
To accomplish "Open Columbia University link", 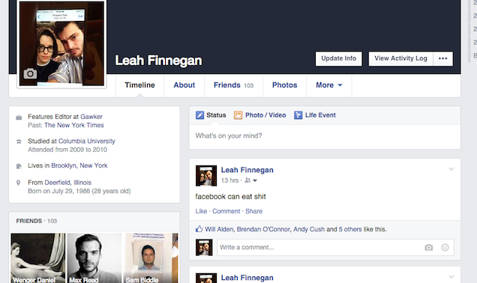I will (87, 141).
